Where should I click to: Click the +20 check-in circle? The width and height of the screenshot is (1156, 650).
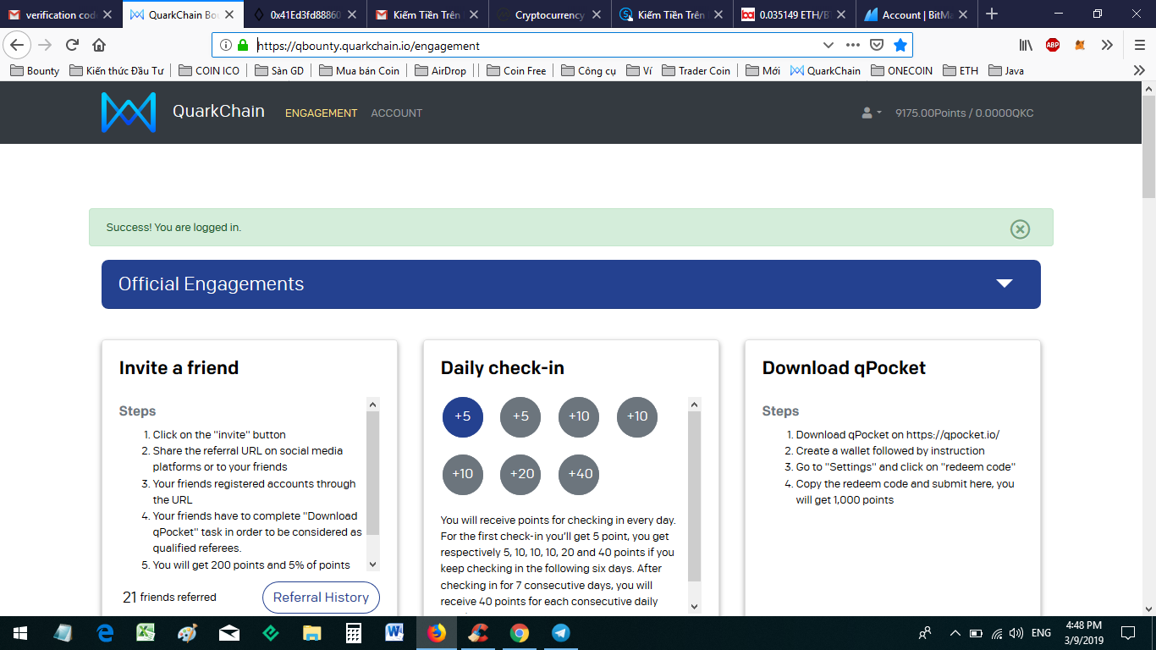[520, 474]
